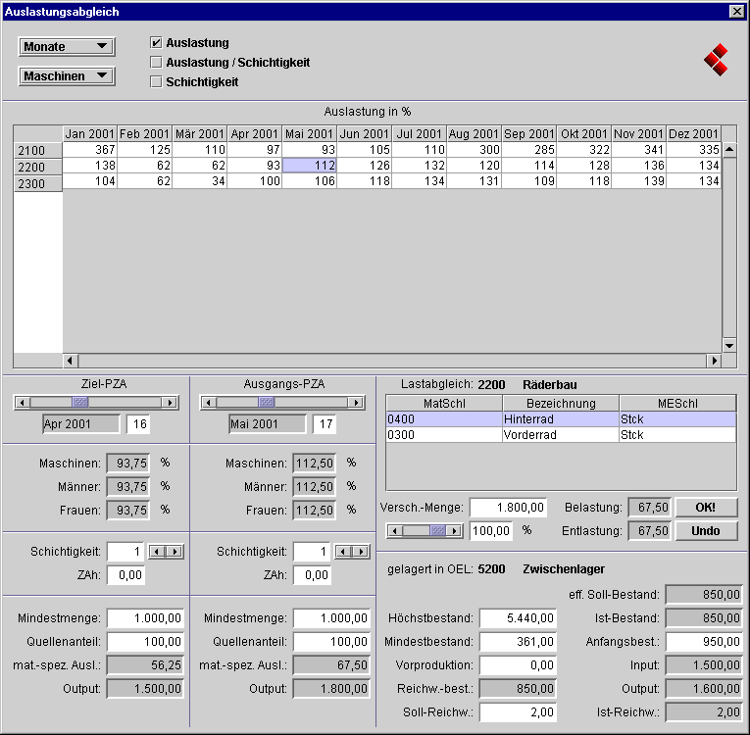
Task: Uncheck the Auslastung checkbox
Action: (156, 43)
